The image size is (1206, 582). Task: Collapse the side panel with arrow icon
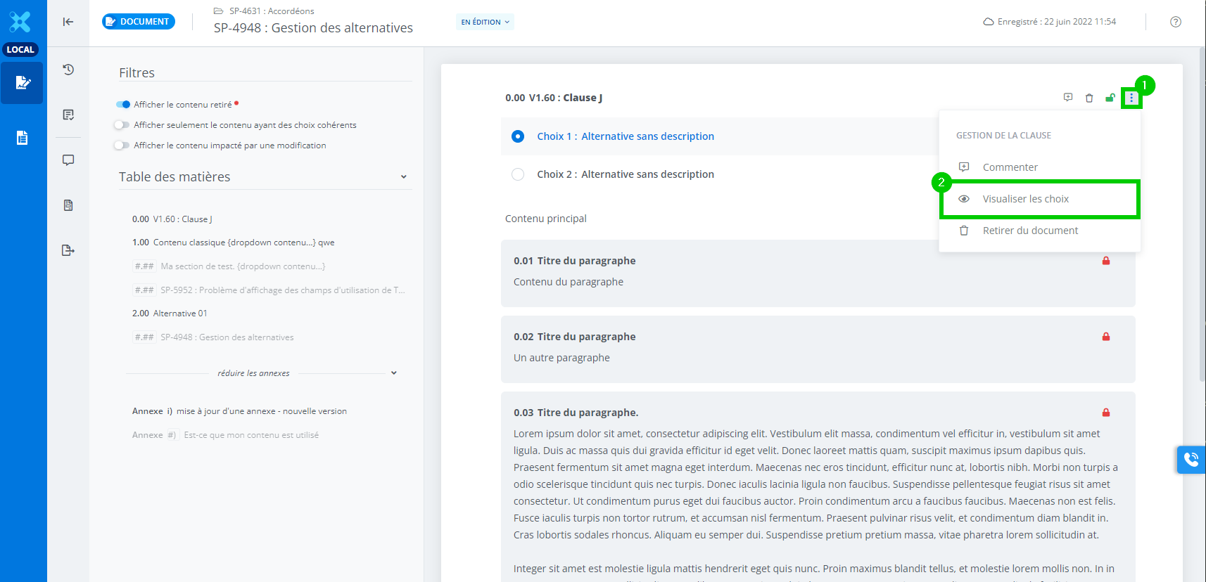coord(68,22)
